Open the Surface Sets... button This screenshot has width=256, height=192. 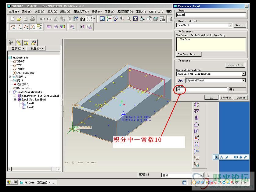click(189, 54)
